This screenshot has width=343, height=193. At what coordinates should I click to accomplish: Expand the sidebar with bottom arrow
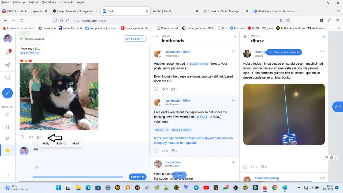point(8,175)
